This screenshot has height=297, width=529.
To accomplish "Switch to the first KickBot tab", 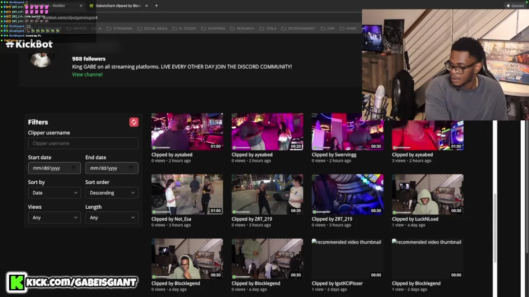I will [x=52, y=6].
